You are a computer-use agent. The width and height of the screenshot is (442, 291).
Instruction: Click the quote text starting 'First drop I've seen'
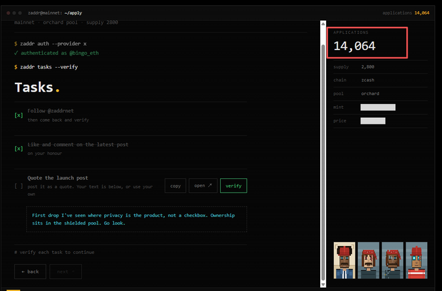click(133, 219)
